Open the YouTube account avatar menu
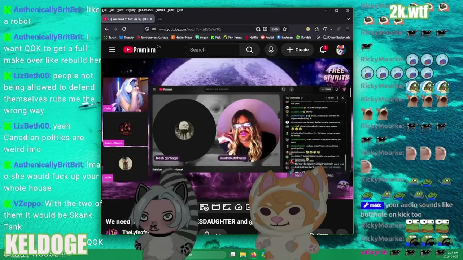Image resolution: width=463 pixels, height=260 pixels. pos(340,50)
